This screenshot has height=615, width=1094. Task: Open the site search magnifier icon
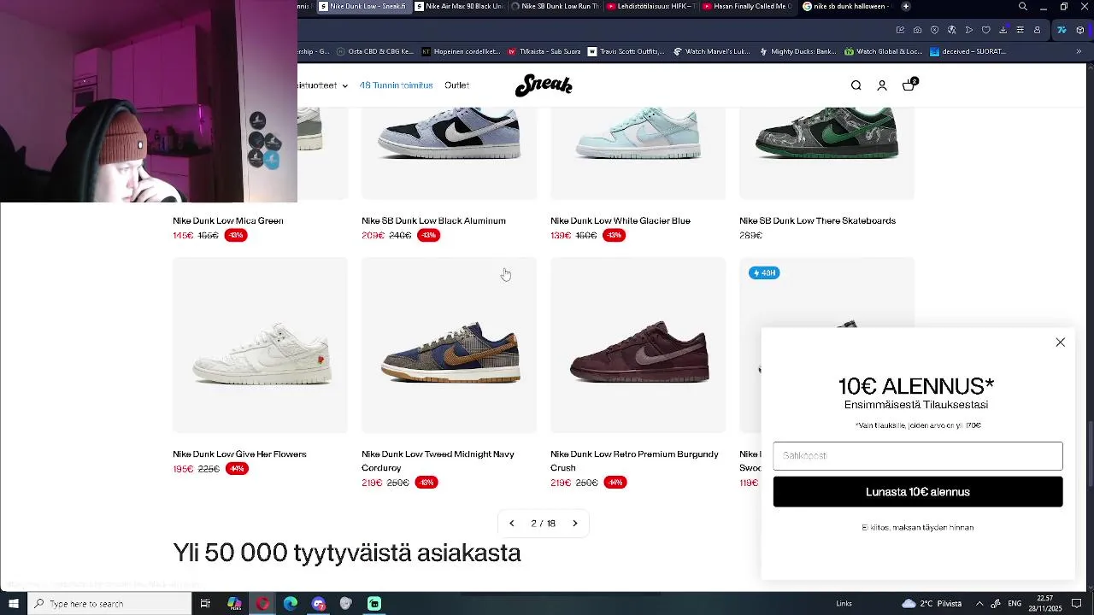pos(856,85)
